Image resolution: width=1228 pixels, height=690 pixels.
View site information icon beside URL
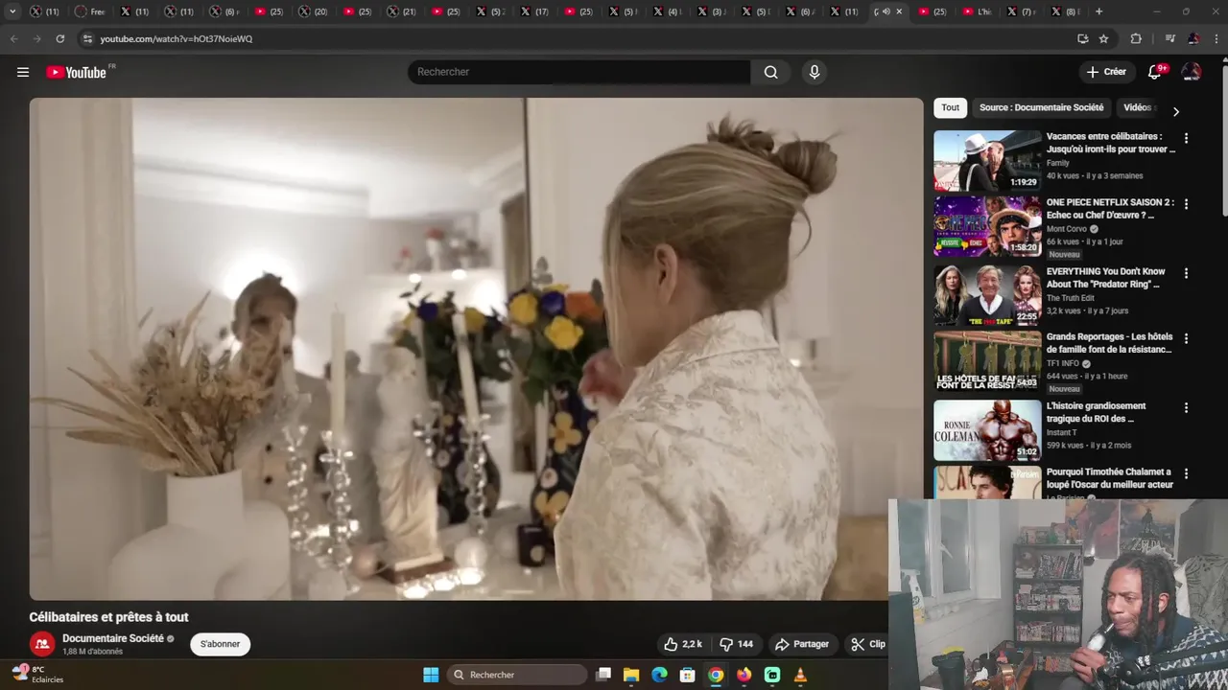[87, 38]
